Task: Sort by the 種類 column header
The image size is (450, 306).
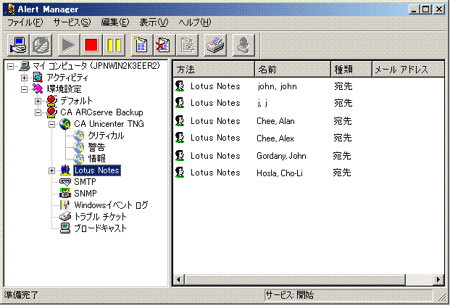Action: point(351,69)
